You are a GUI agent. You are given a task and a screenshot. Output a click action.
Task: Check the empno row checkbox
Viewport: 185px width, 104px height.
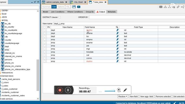[x=45, y=40]
